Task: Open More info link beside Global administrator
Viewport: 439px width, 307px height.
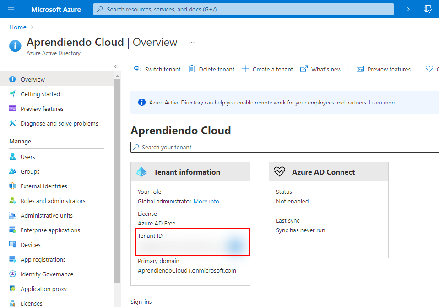Action: [x=206, y=201]
